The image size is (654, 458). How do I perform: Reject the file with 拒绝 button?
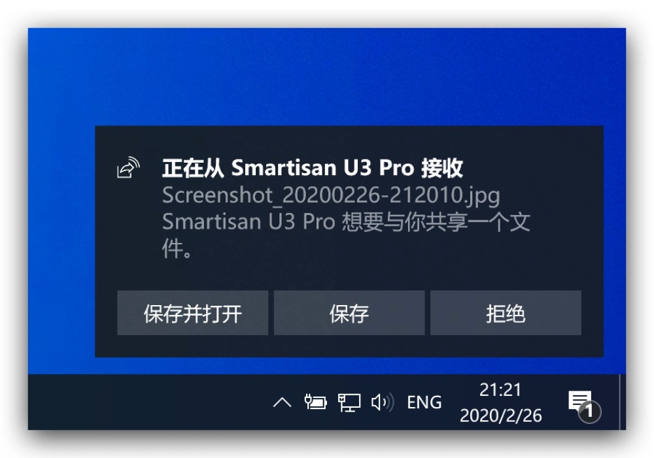click(506, 313)
